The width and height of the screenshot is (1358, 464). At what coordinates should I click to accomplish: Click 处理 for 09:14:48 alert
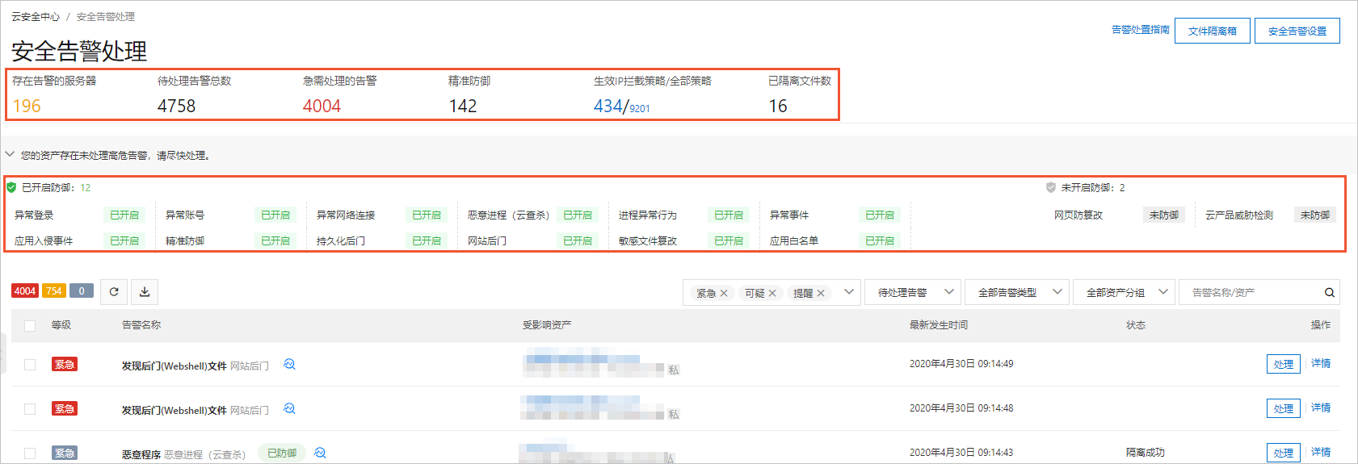(x=1284, y=409)
